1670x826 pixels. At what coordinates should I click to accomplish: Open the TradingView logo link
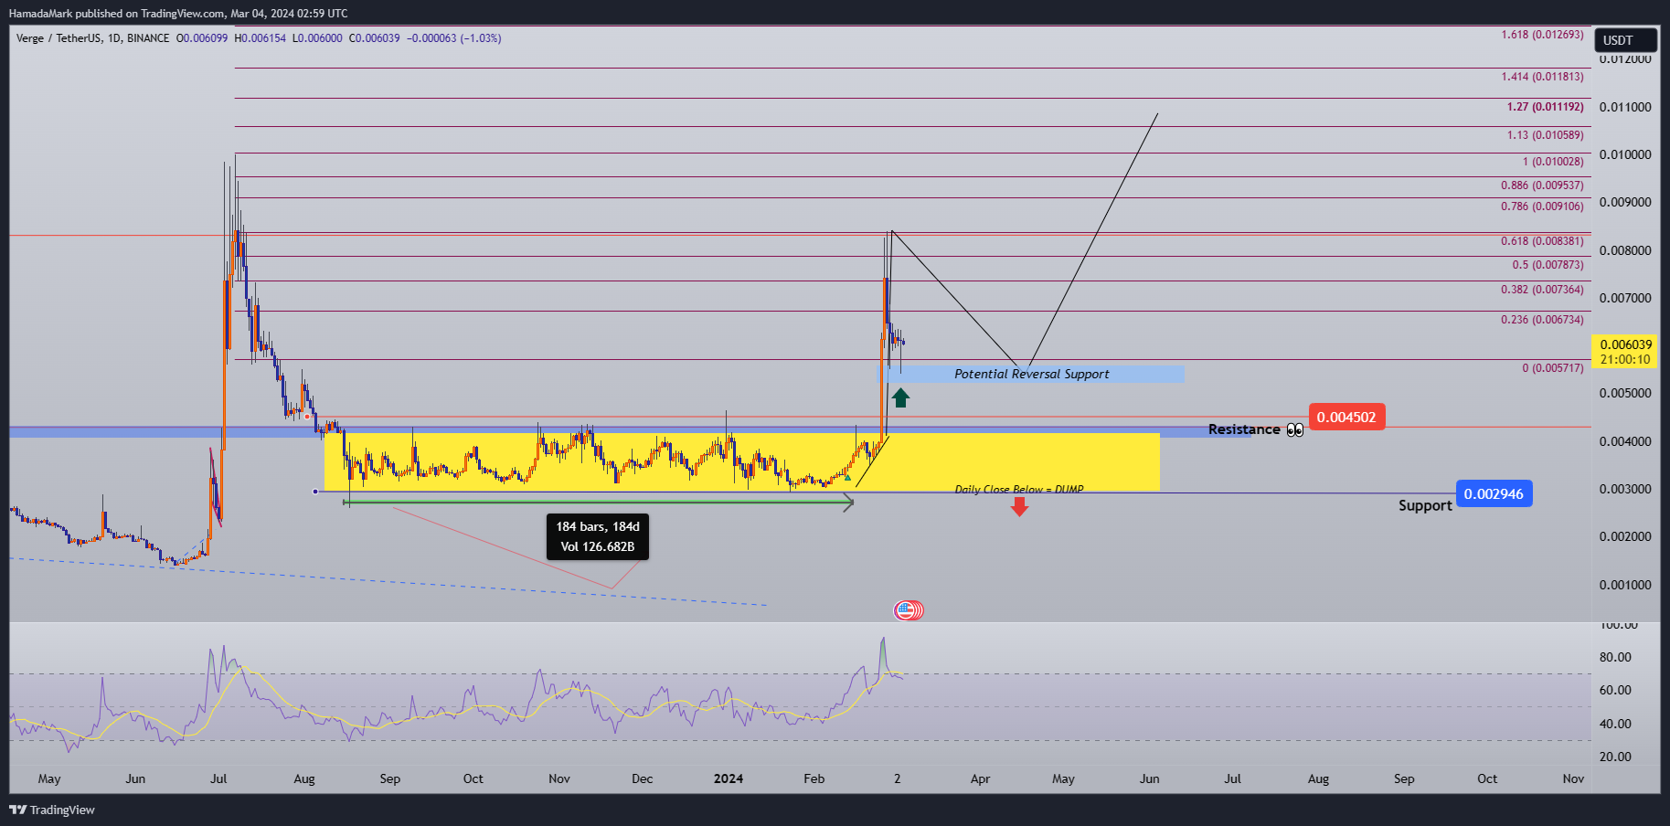click(52, 810)
